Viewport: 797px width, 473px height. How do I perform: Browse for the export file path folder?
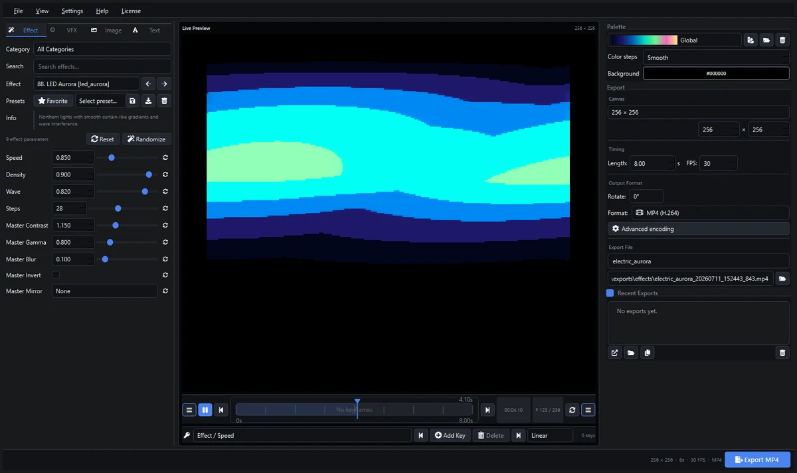pyautogui.click(x=782, y=279)
